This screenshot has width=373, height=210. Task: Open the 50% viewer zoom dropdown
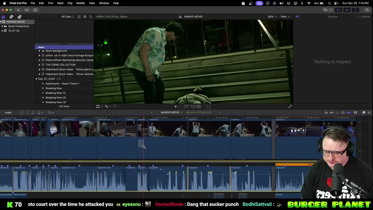[272, 17]
